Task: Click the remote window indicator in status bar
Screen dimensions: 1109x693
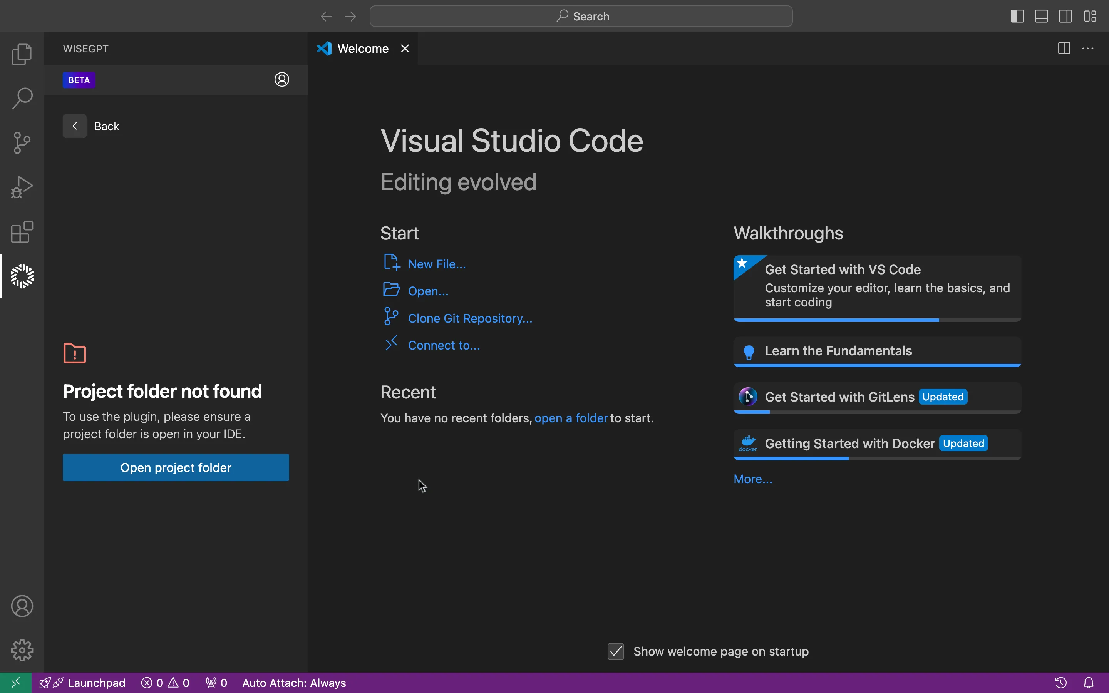Action: tap(15, 683)
